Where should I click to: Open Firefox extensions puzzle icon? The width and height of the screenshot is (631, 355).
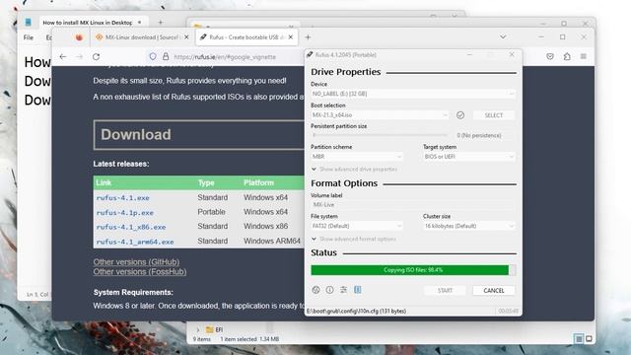pyautogui.click(x=567, y=57)
